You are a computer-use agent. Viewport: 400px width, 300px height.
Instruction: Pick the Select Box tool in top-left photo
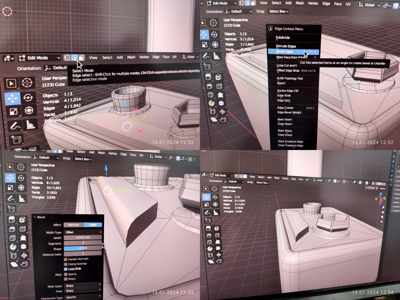[11, 83]
